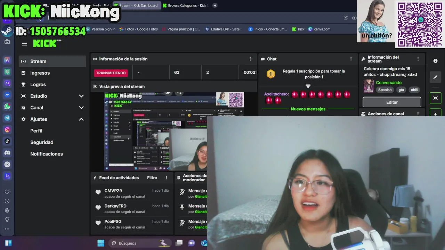This screenshot has height=250, width=445.
Task: Expand the Canal sidebar section
Action: tap(81, 108)
